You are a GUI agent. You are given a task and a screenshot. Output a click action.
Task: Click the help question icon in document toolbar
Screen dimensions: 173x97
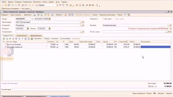[65, 15]
